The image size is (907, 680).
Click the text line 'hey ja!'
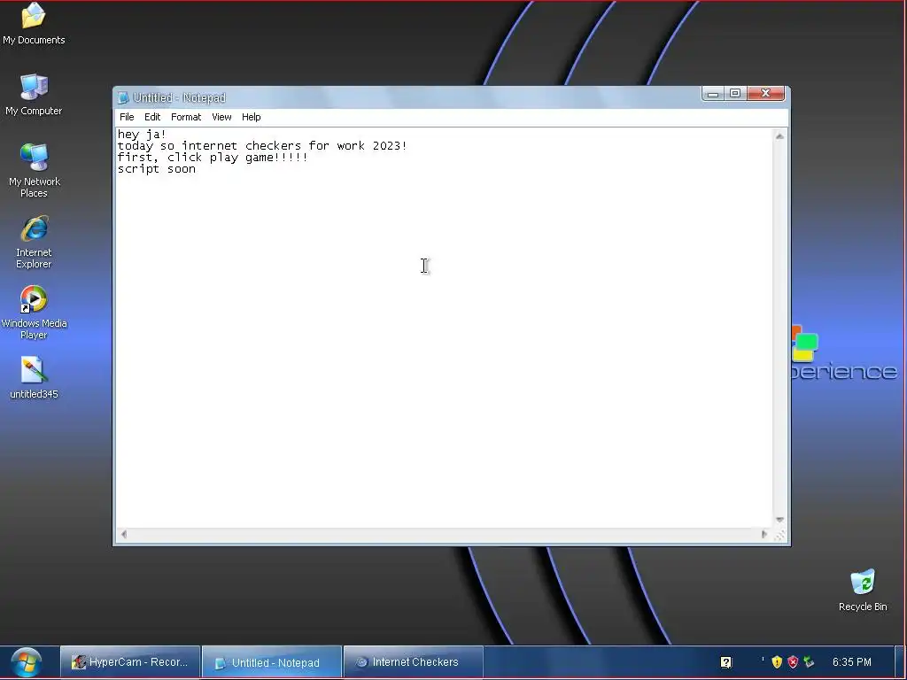tap(142, 135)
